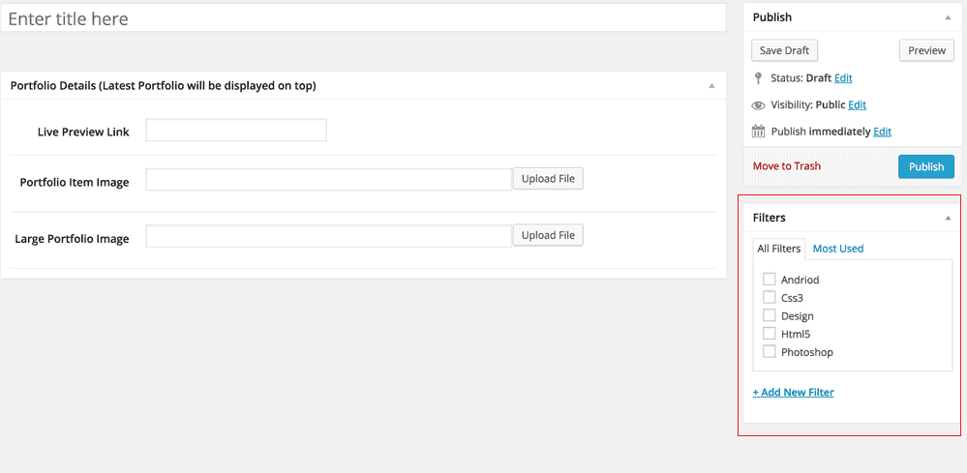The height and width of the screenshot is (473, 967).
Task: Enable the Css3 filter checkbox
Action: tap(770, 298)
